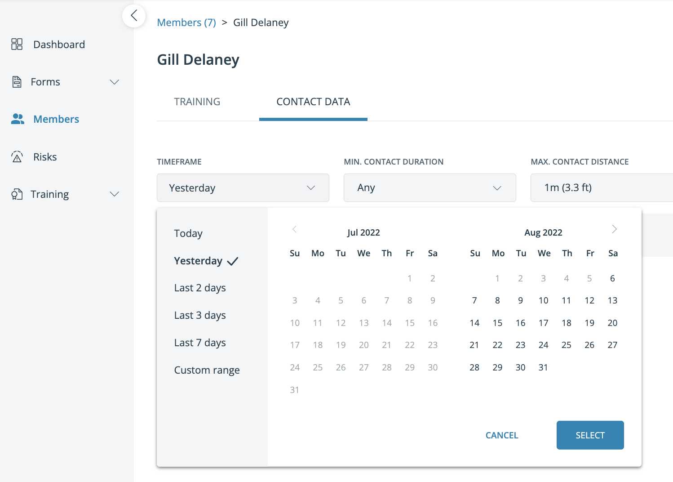Select August 27 in the calendar
The width and height of the screenshot is (673, 482).
612,345
